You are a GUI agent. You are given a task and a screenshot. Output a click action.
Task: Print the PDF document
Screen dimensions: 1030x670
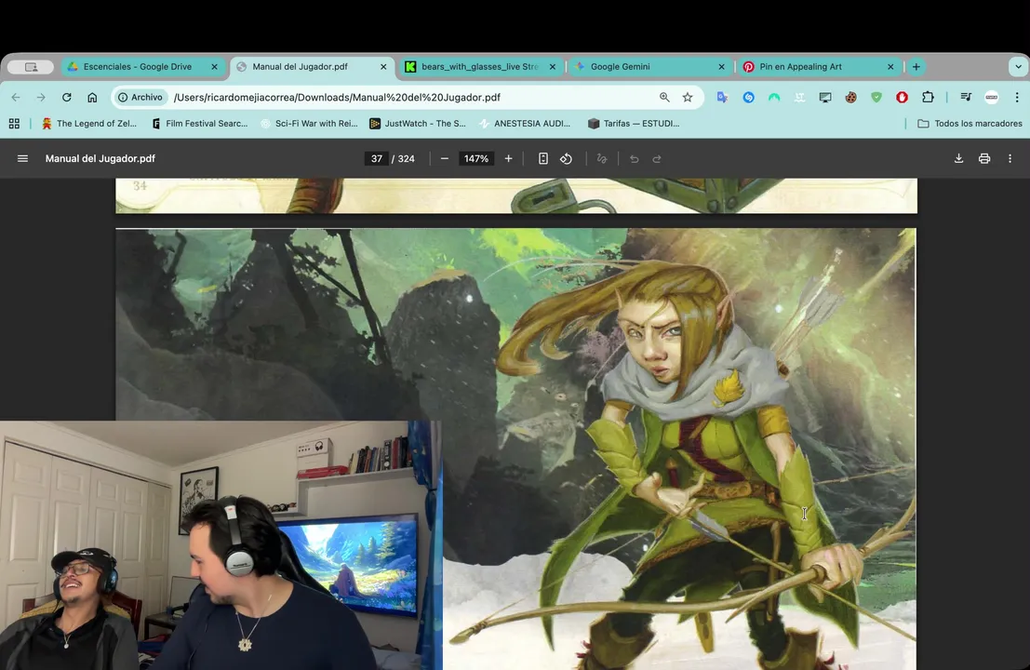tap(984, 158)
